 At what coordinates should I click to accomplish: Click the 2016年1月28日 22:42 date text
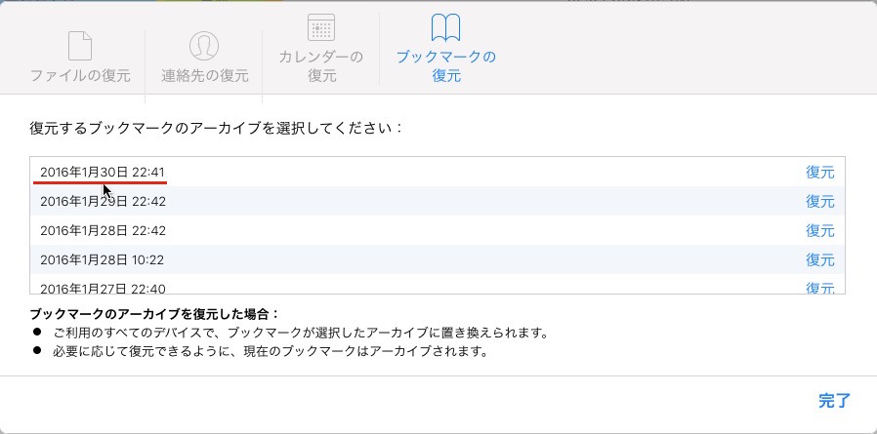pos(103,230)
